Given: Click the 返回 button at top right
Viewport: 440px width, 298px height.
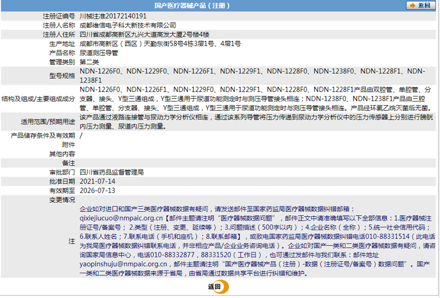Looking at the screenshot, I should tap(420, 5).
